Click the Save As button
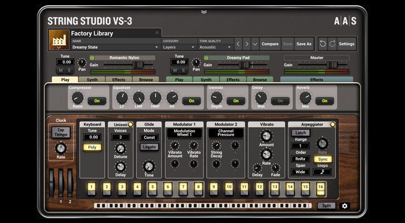The height and width of the screenshot is (223, 405). tap(303, 44)
